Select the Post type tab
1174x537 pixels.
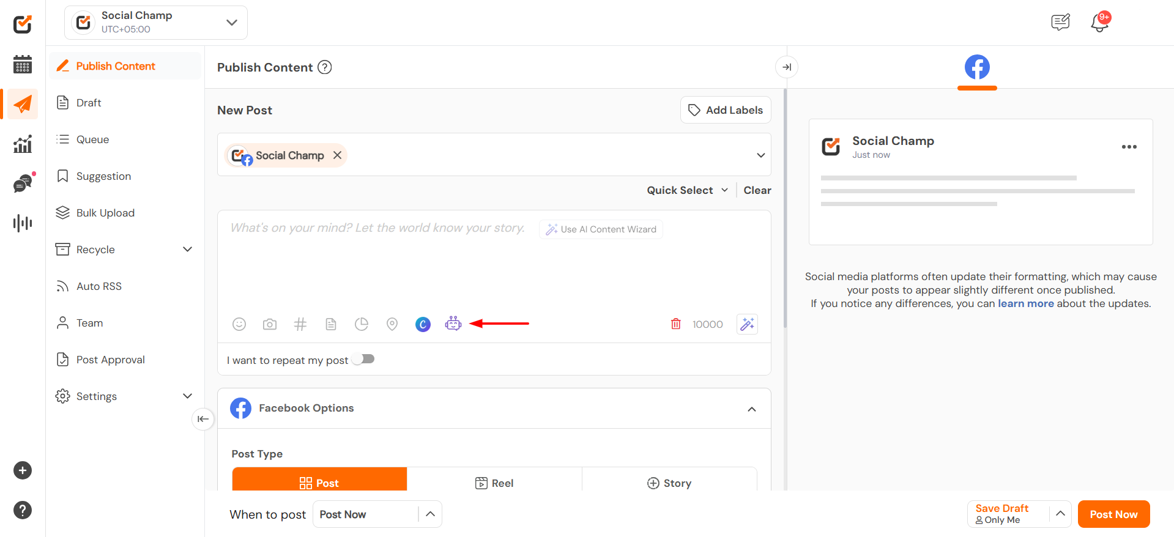pos(319,480)
